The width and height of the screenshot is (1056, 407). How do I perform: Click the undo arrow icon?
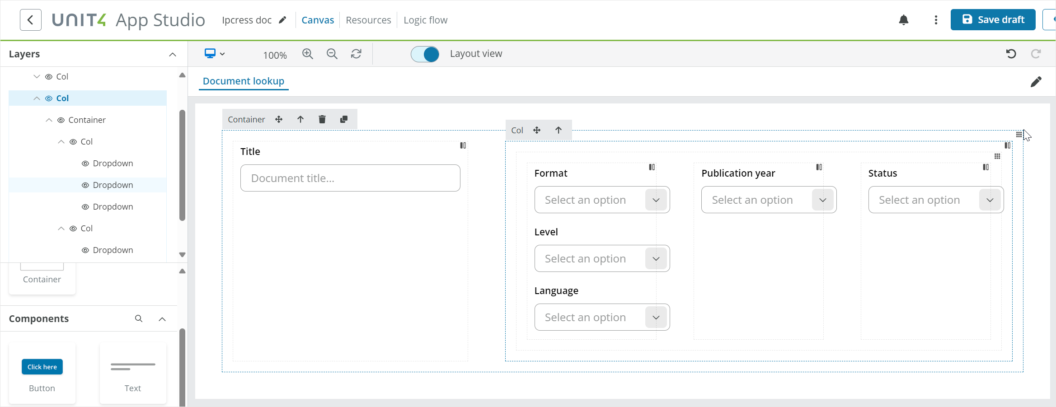point(1011,54)
